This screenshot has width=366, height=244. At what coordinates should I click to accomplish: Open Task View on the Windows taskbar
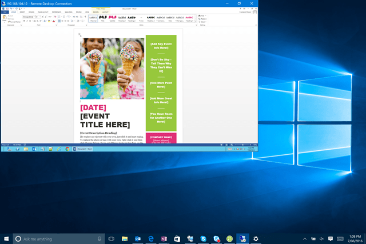click(x=112, y=238)
